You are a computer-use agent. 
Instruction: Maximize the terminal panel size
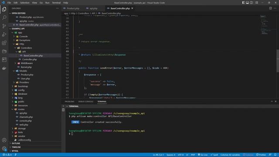coord(272,102)
